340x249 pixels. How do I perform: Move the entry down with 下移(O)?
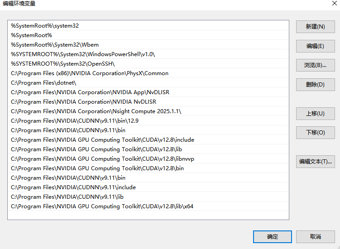315,133
